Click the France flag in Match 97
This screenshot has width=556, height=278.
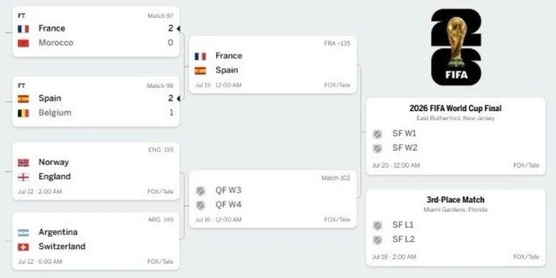(x=23, y=28)
